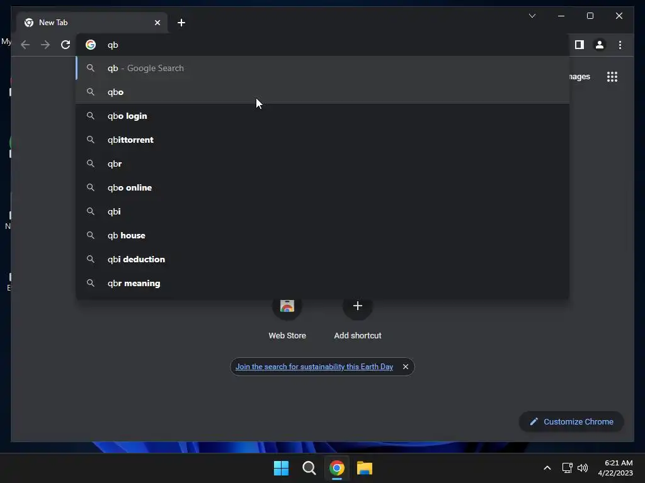Choose the 'qbo login' suggestion
The image size is (645, 483).
pos(323,116)
